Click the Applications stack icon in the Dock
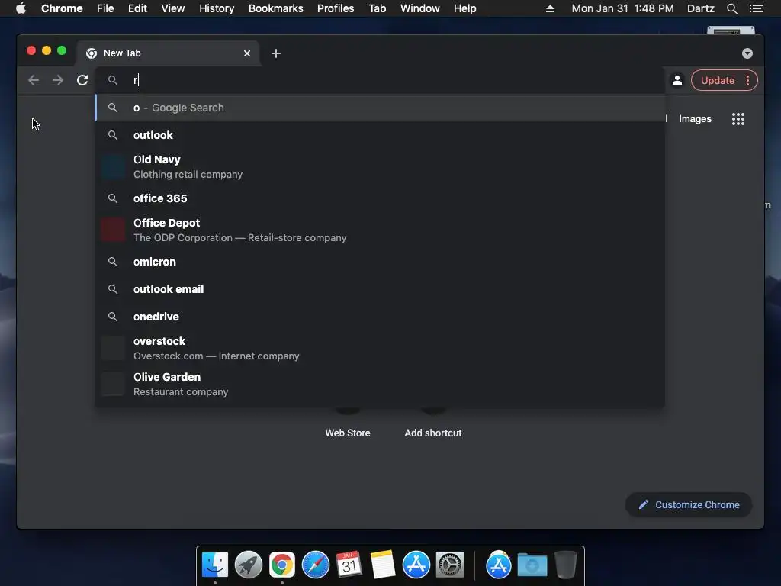This screenshot has height=586, width=781. tap(499, 565)
